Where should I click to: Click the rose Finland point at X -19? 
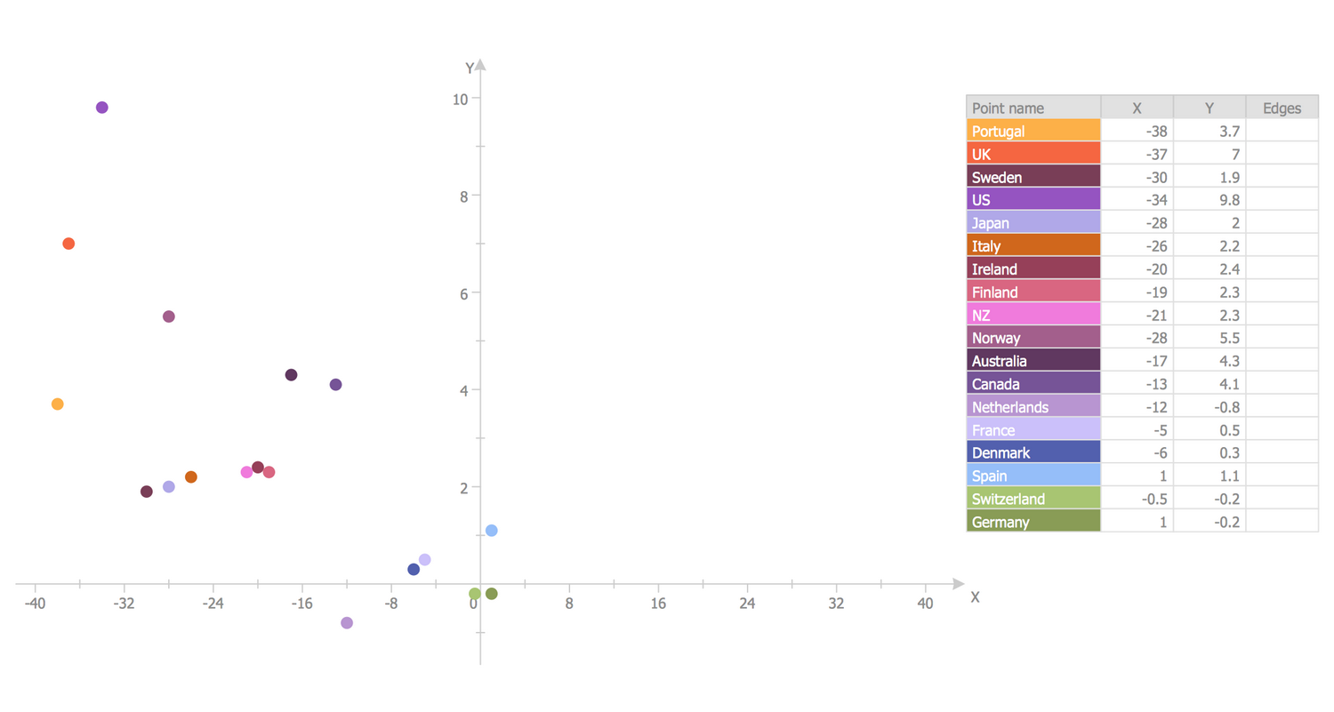click(269, 472)
